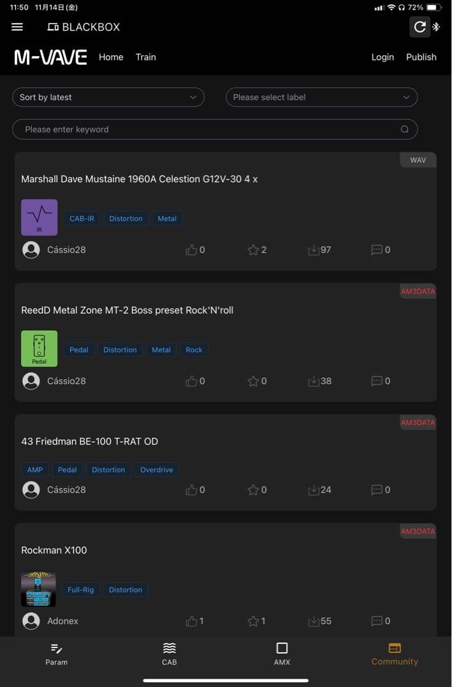Open the Param tab
This screenshot has width=452, height=687.
point(57,653)
